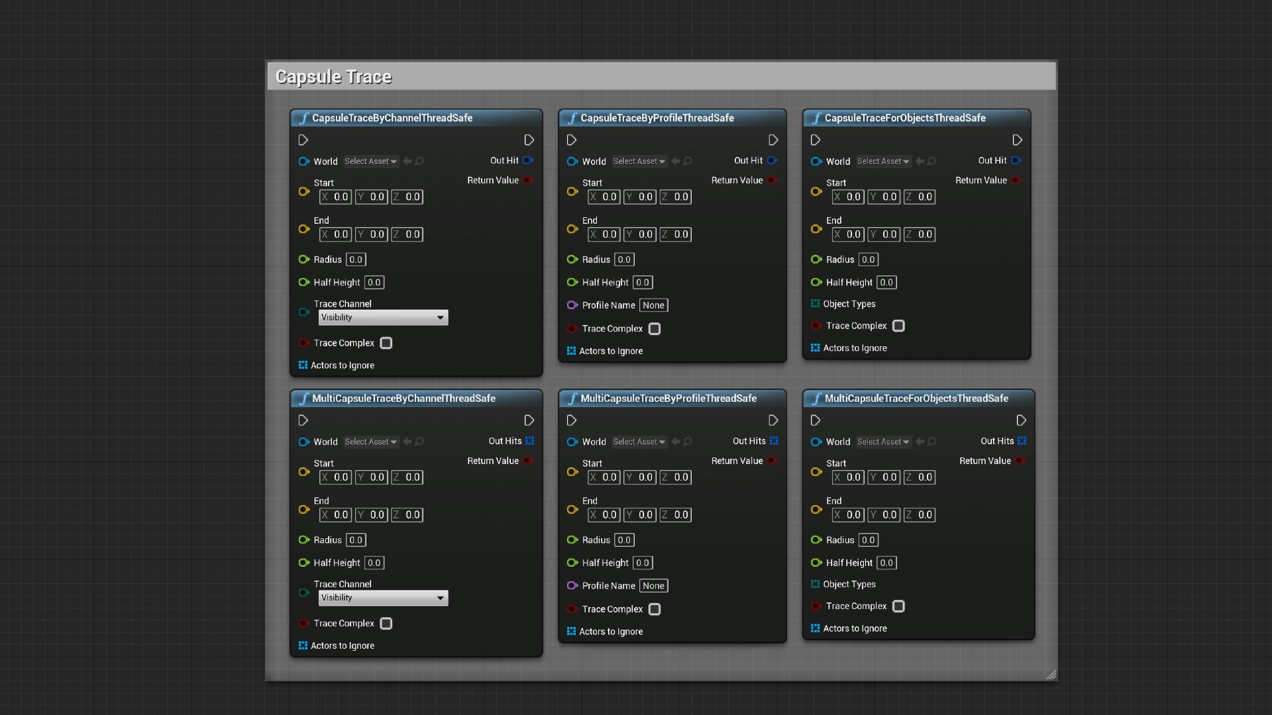1272x715 pixels.
Task: Click the Return Value pin on MultiCapsuleTraceByChannelThreadSafe
Action: coord(528,461)
